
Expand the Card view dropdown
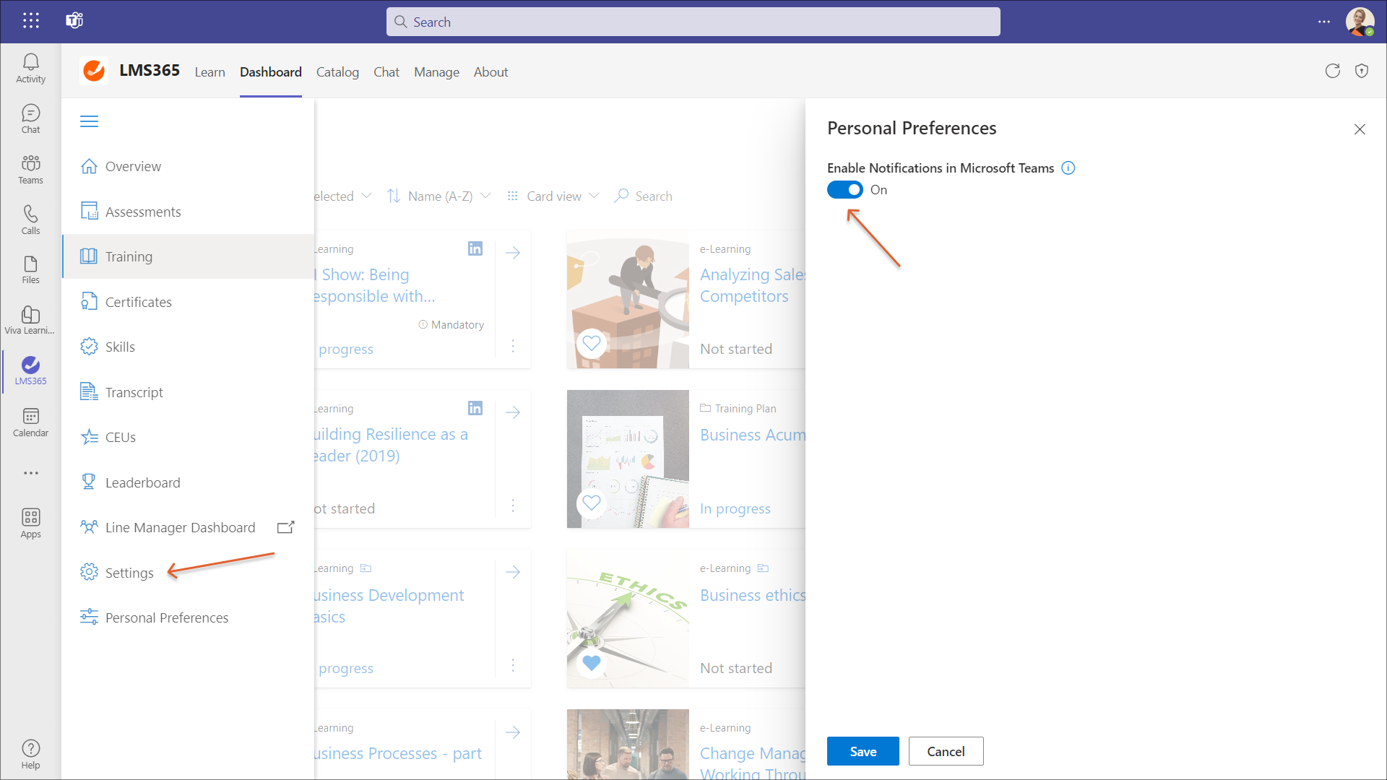pyautogui.click(x=553, y=196)
